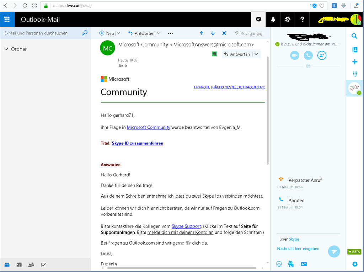Click the Antworten button in message header

coord(237,54)
